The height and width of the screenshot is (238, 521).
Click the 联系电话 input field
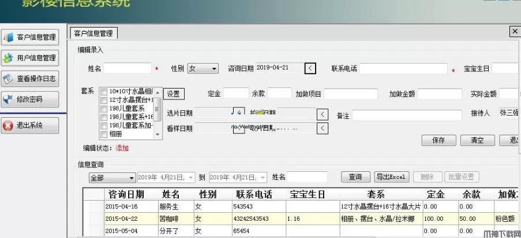coord(403,69)
